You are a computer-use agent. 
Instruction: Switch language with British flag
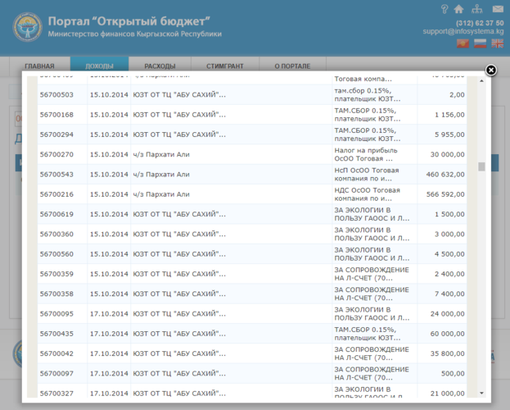497,43
